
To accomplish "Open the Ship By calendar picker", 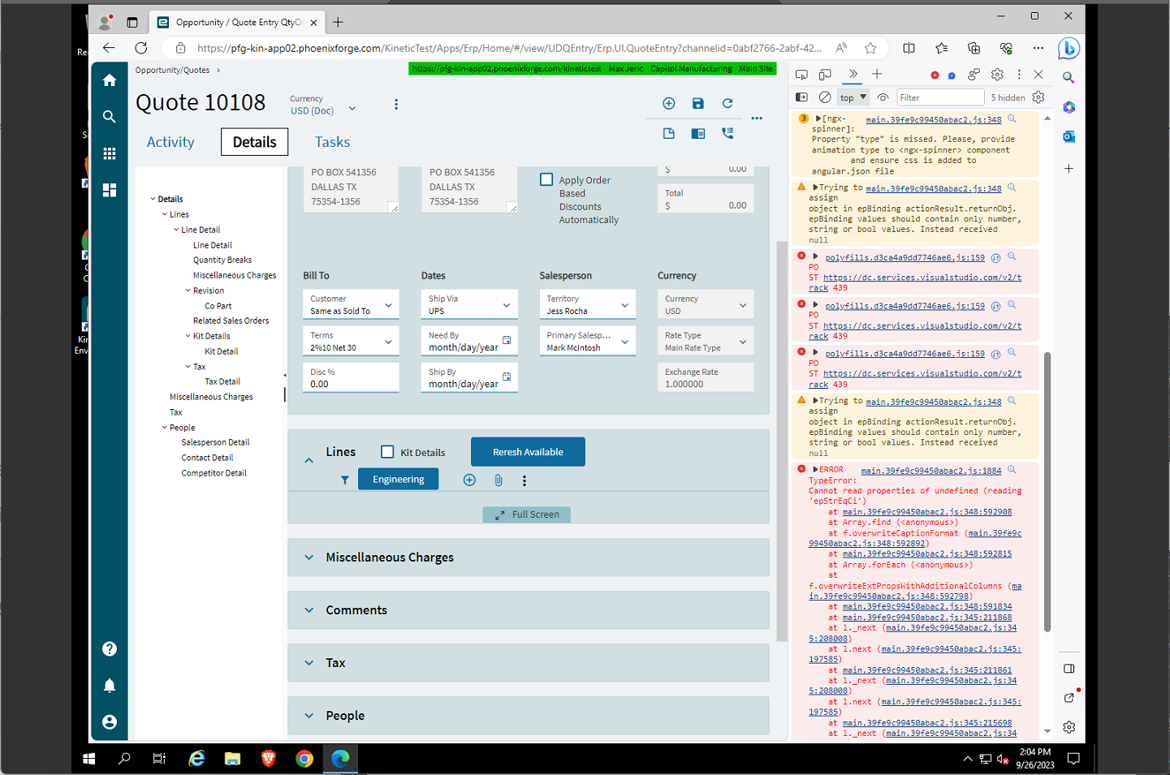I will coord(507,377).
